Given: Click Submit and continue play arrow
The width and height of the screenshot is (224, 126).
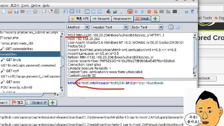Looking at the screenshot, I should click(143, 12).
